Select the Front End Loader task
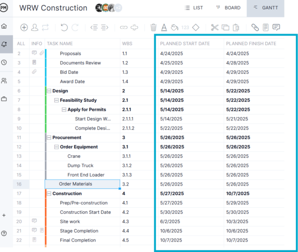This screenshot has width=298, height=252. [x=86, y=175]
